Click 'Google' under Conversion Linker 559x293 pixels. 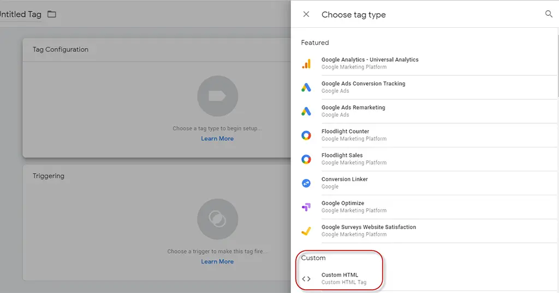330,187
